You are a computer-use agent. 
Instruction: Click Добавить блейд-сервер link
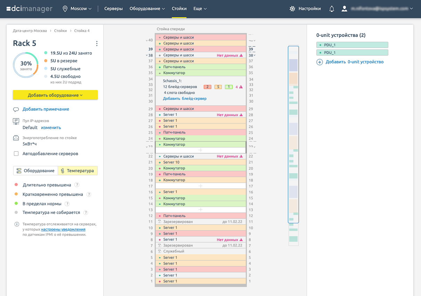pos(185,99)
